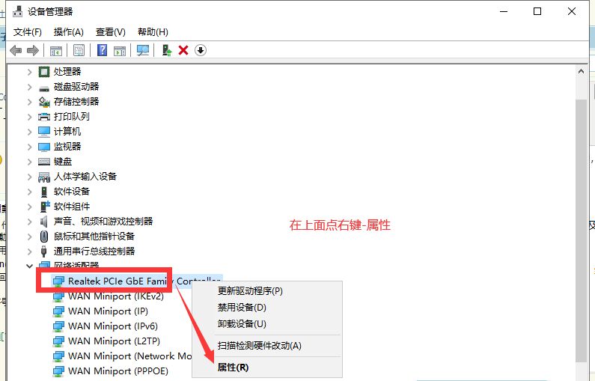Choose 更新驱动程序(P) in context menu
This screenshot has height=381, width=595.
click(x=250, y=291)
